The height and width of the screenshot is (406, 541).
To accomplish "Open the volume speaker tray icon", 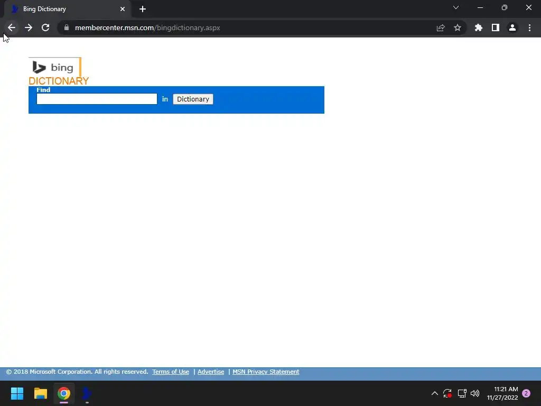I will pyautogui.click(x=475, y=393).
